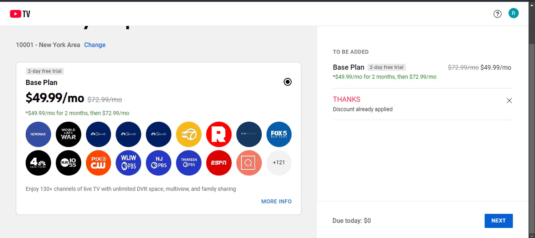Click the NJ PBS channel icon

[159, 163]
